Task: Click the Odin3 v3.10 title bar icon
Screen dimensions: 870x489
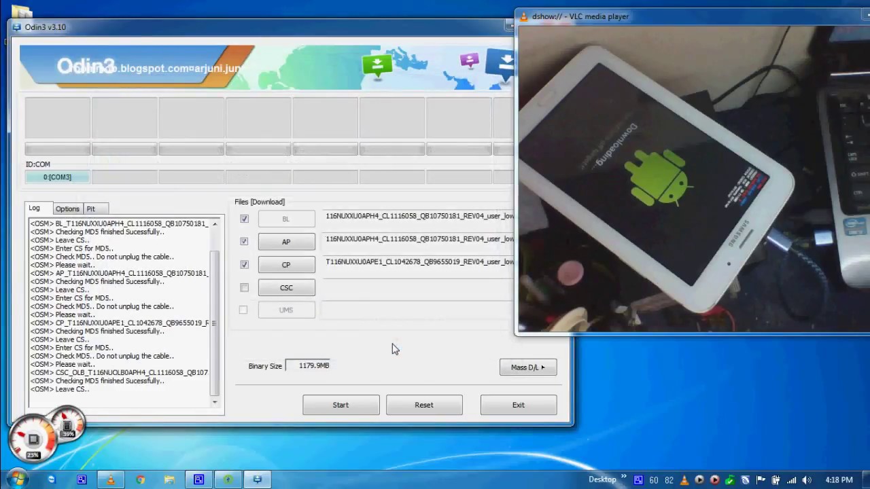Action: [17, 27]
